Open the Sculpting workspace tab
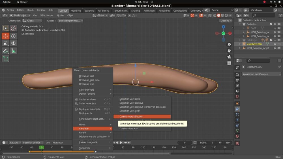The width and height of the screenshot is (283, 159). click(89, 11)
